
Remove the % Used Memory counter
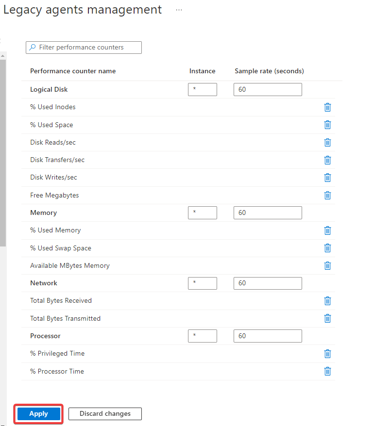pos(327,230)
